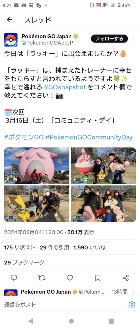Image resolution: width=140 pixels, height=329 pixels.
Task: Open the #ポケモンGO hashtag
Action: pyautogui.click(x=24, y=138)
